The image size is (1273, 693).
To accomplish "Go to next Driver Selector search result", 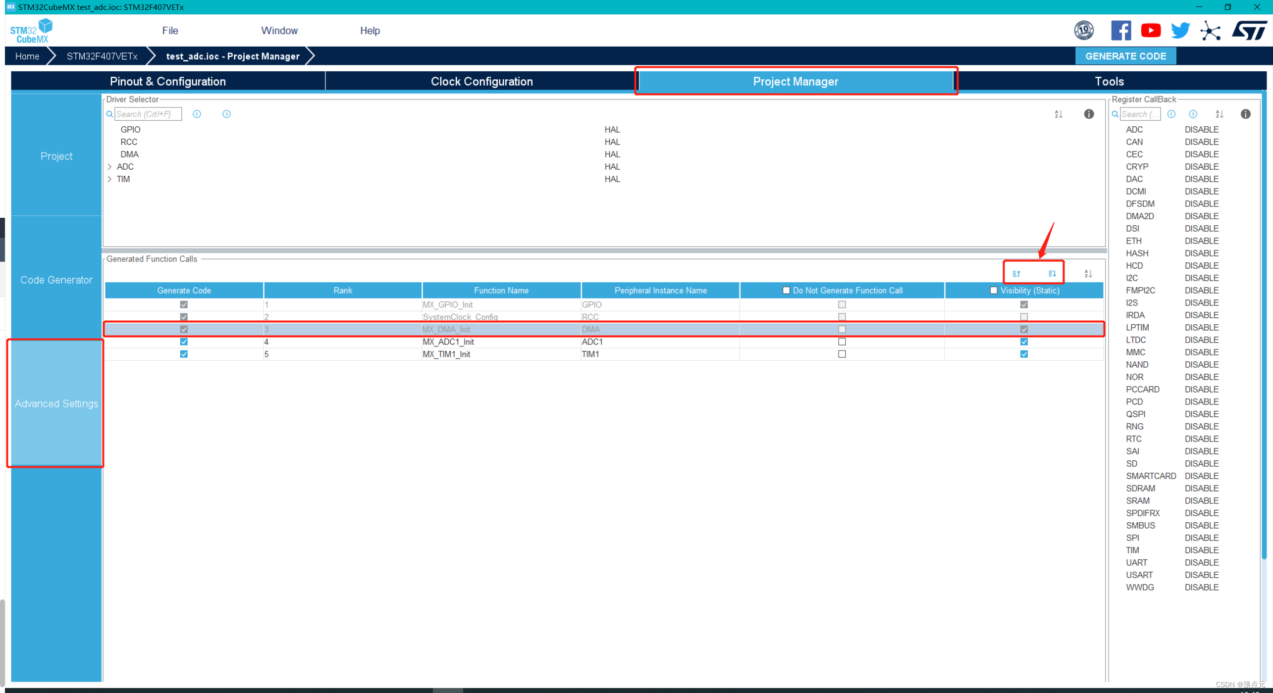I will point(226,114).
